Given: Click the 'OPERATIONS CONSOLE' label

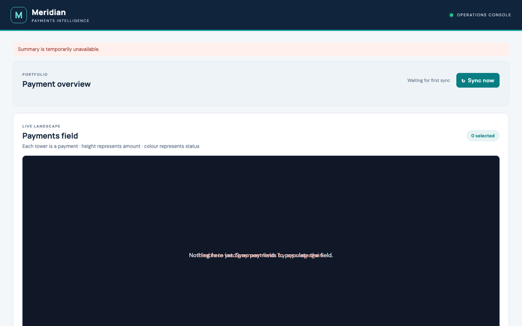Looking at the screenshot, I should coord(484,15).
